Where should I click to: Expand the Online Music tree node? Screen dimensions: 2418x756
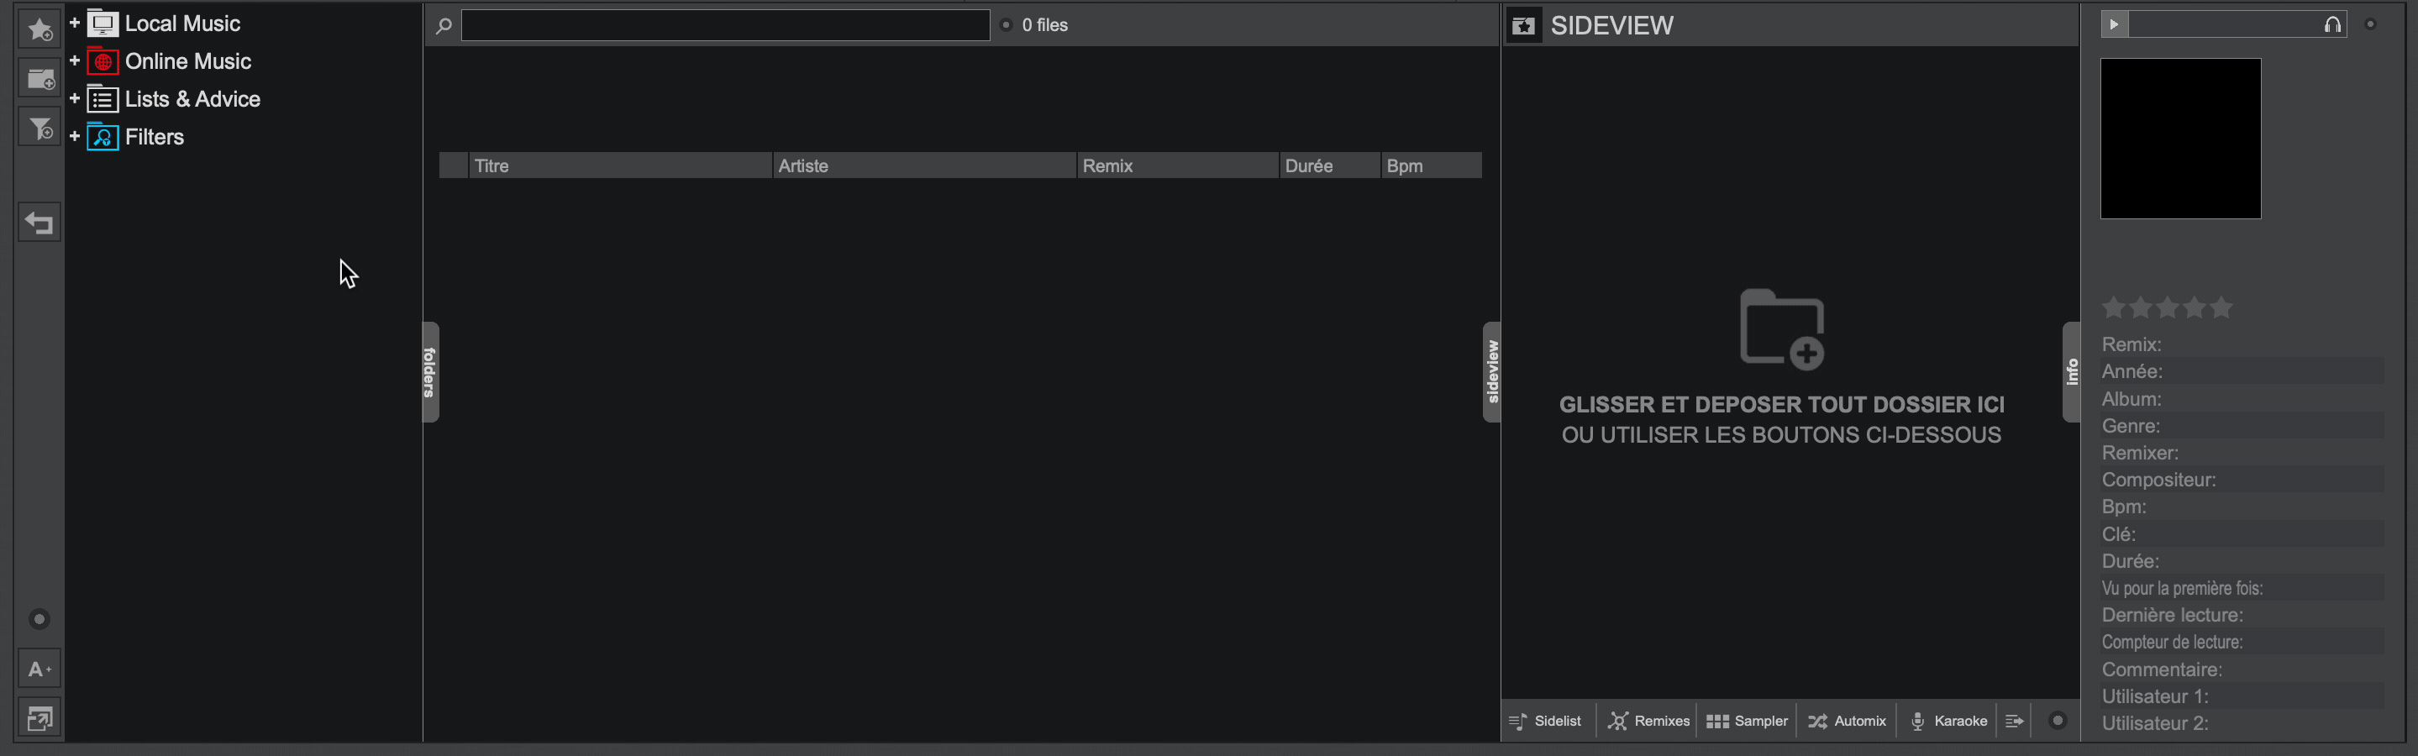75,61
